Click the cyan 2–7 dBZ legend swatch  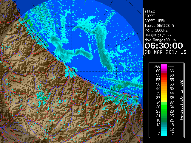pyautogui.click(x=164, y=133)
